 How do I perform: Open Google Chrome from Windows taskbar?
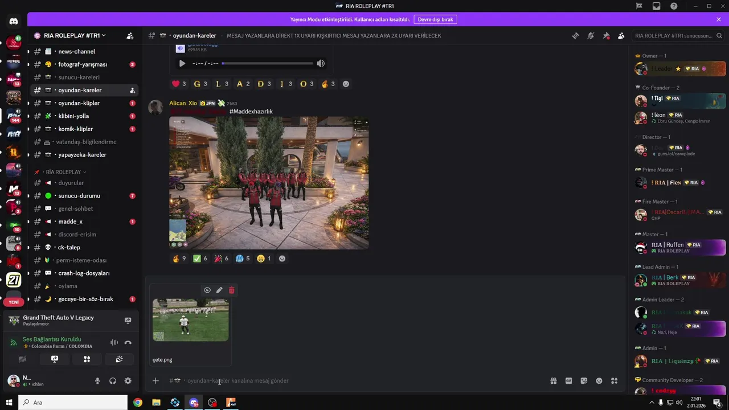pyautogui.click(x=138, y=403)
